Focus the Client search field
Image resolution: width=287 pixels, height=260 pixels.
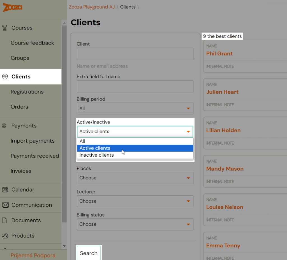135,54
